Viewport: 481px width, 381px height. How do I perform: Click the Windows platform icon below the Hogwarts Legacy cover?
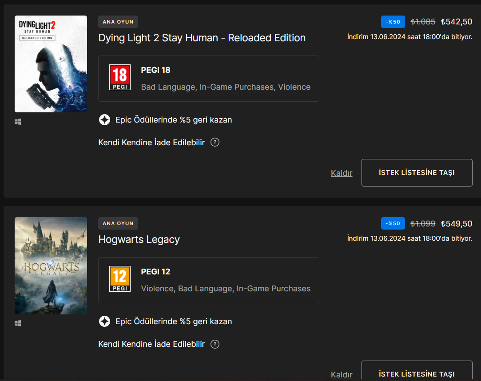point(18,323)
